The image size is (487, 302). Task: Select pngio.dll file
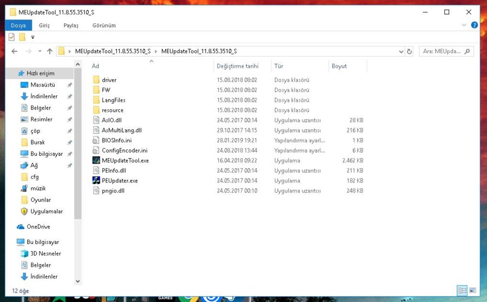(113, 191)
